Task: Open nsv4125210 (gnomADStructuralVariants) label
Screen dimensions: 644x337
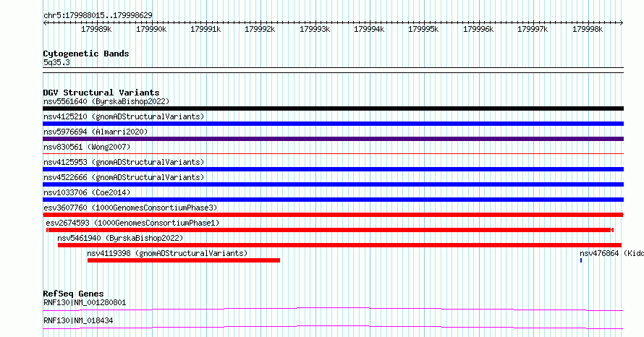Action: point(124,116)
